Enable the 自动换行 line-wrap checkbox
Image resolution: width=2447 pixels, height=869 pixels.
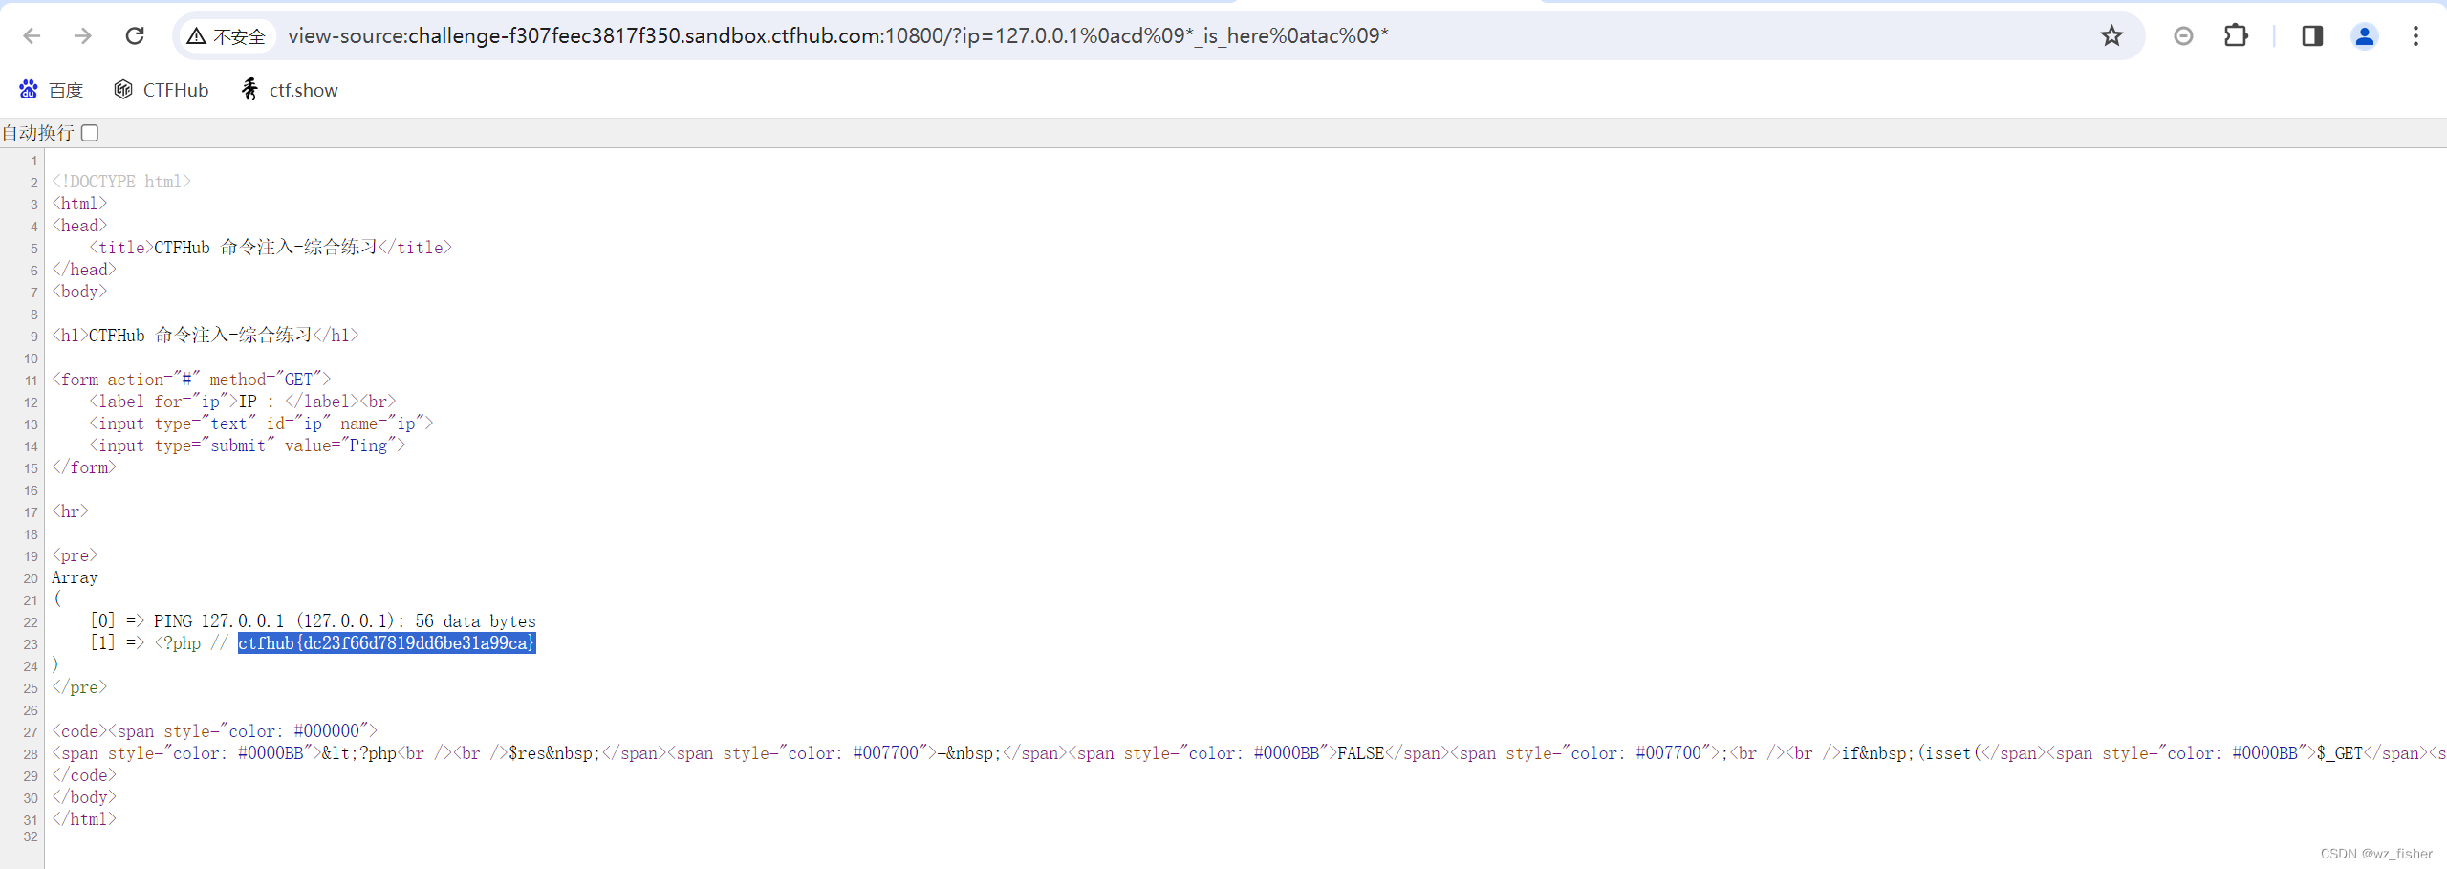pyautogui.click(x=90, y=133)
